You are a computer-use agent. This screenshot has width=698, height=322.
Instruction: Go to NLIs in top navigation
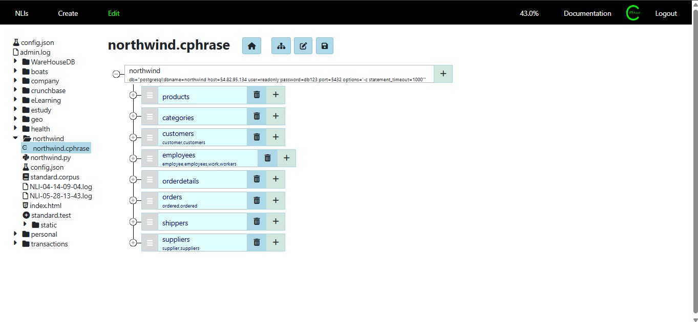point(22,14)
